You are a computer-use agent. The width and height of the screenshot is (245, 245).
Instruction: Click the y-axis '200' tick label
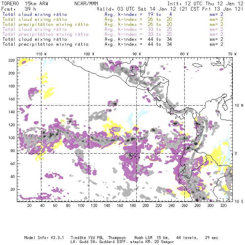pos(12,73)
